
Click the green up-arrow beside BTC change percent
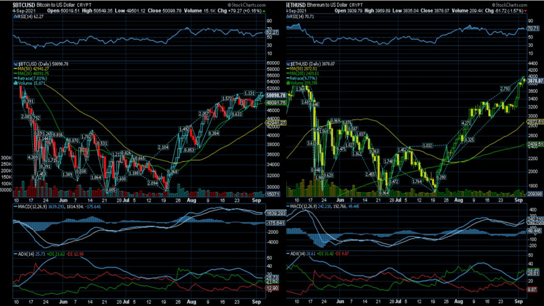click(265, 11)
